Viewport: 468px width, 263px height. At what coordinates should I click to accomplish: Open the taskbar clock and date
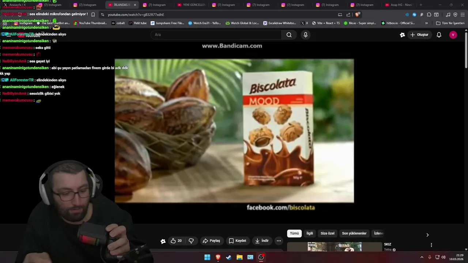[457, 257]
